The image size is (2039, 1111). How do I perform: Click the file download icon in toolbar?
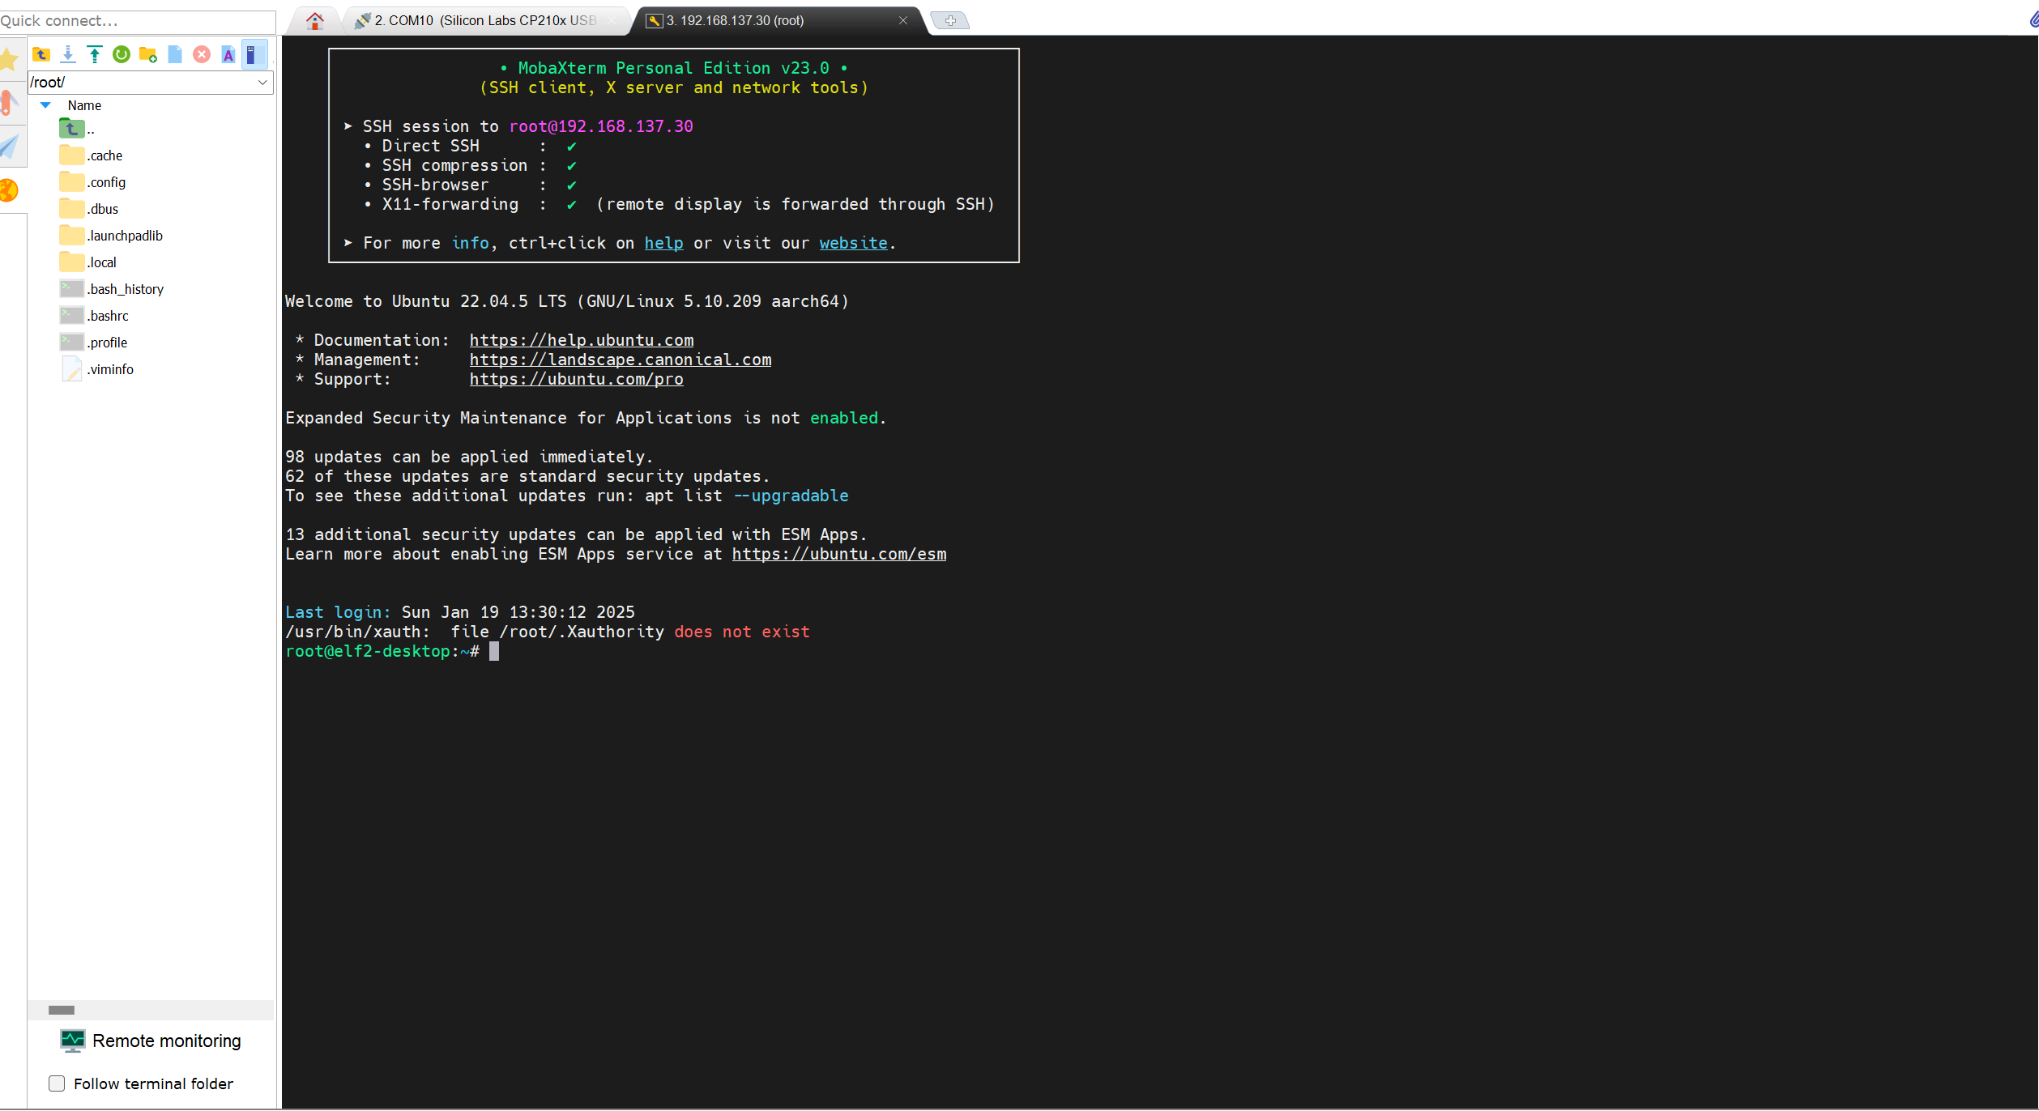(x=67, y=53)
